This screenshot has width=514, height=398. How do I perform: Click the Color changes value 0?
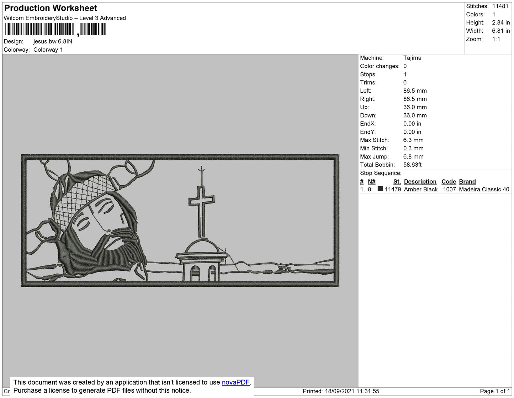click(405, 66)
